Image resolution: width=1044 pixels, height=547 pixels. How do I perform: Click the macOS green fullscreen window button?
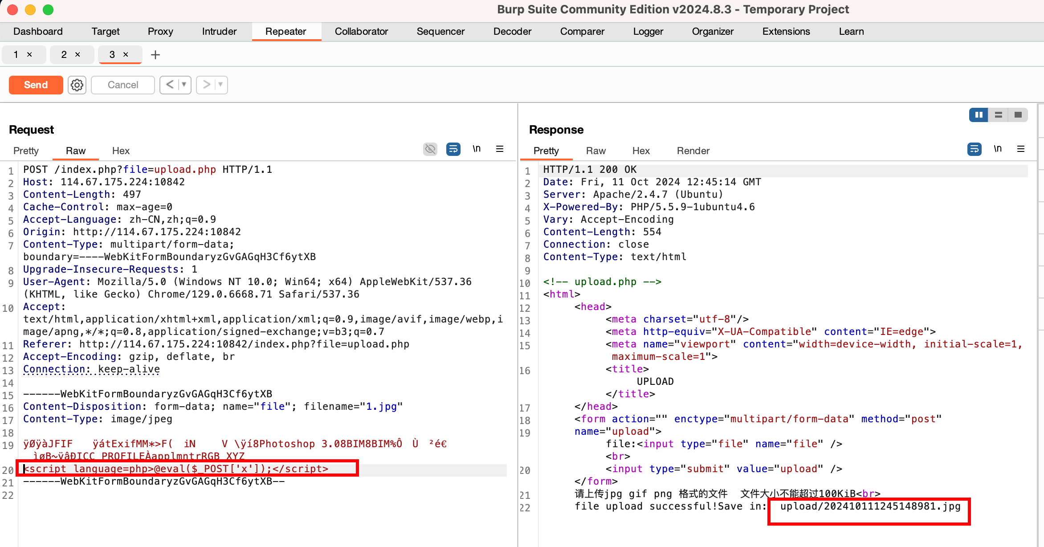coord(48,9)
